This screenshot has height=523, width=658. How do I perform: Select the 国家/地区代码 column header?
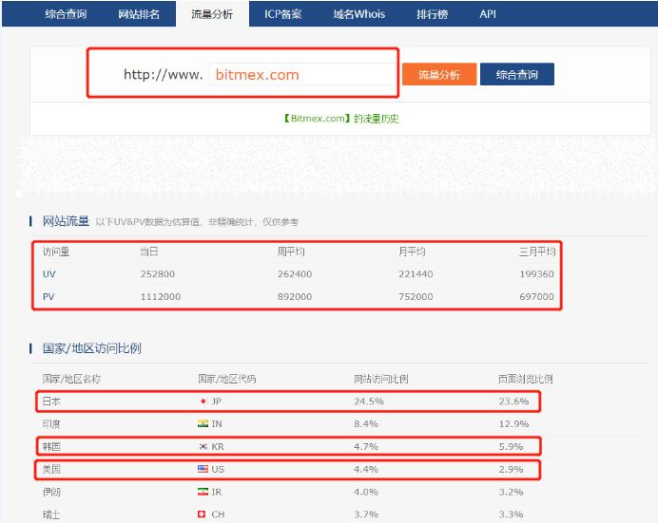[x=227, y=379]
